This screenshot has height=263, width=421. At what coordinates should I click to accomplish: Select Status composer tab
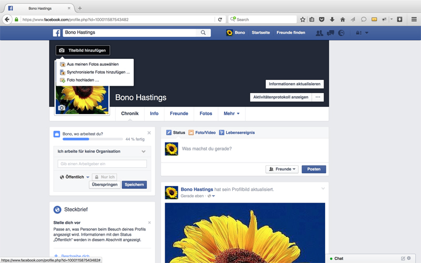(x=176, y=133)
